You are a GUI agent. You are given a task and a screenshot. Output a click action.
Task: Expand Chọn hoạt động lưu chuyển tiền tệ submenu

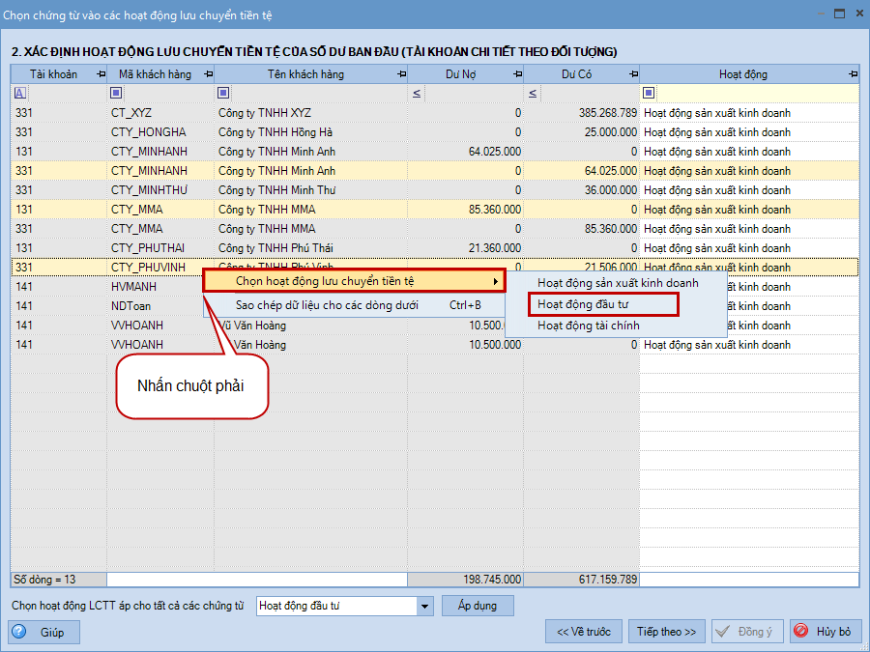pyautogui.click(x=354, y=281)
